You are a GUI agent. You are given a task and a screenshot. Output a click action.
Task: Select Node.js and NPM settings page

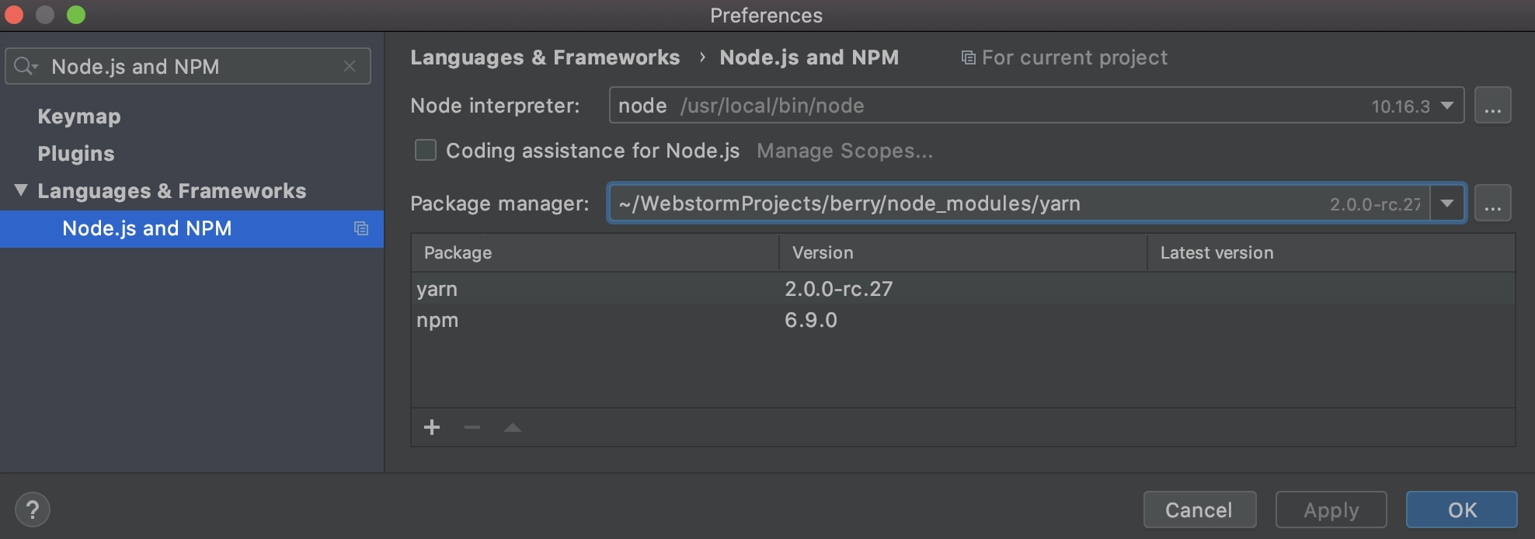[191, 228]
